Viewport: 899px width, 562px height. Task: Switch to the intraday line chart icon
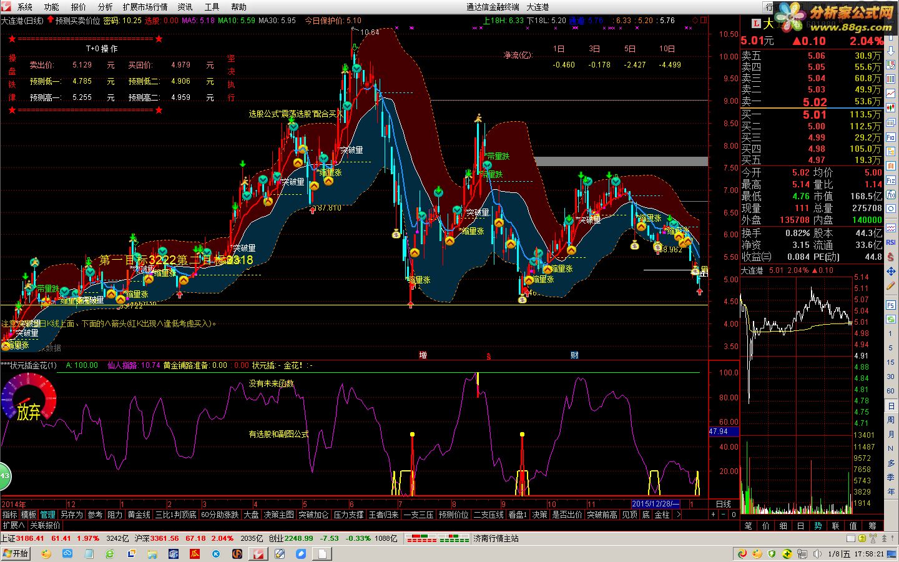click(x=891, y=92)
